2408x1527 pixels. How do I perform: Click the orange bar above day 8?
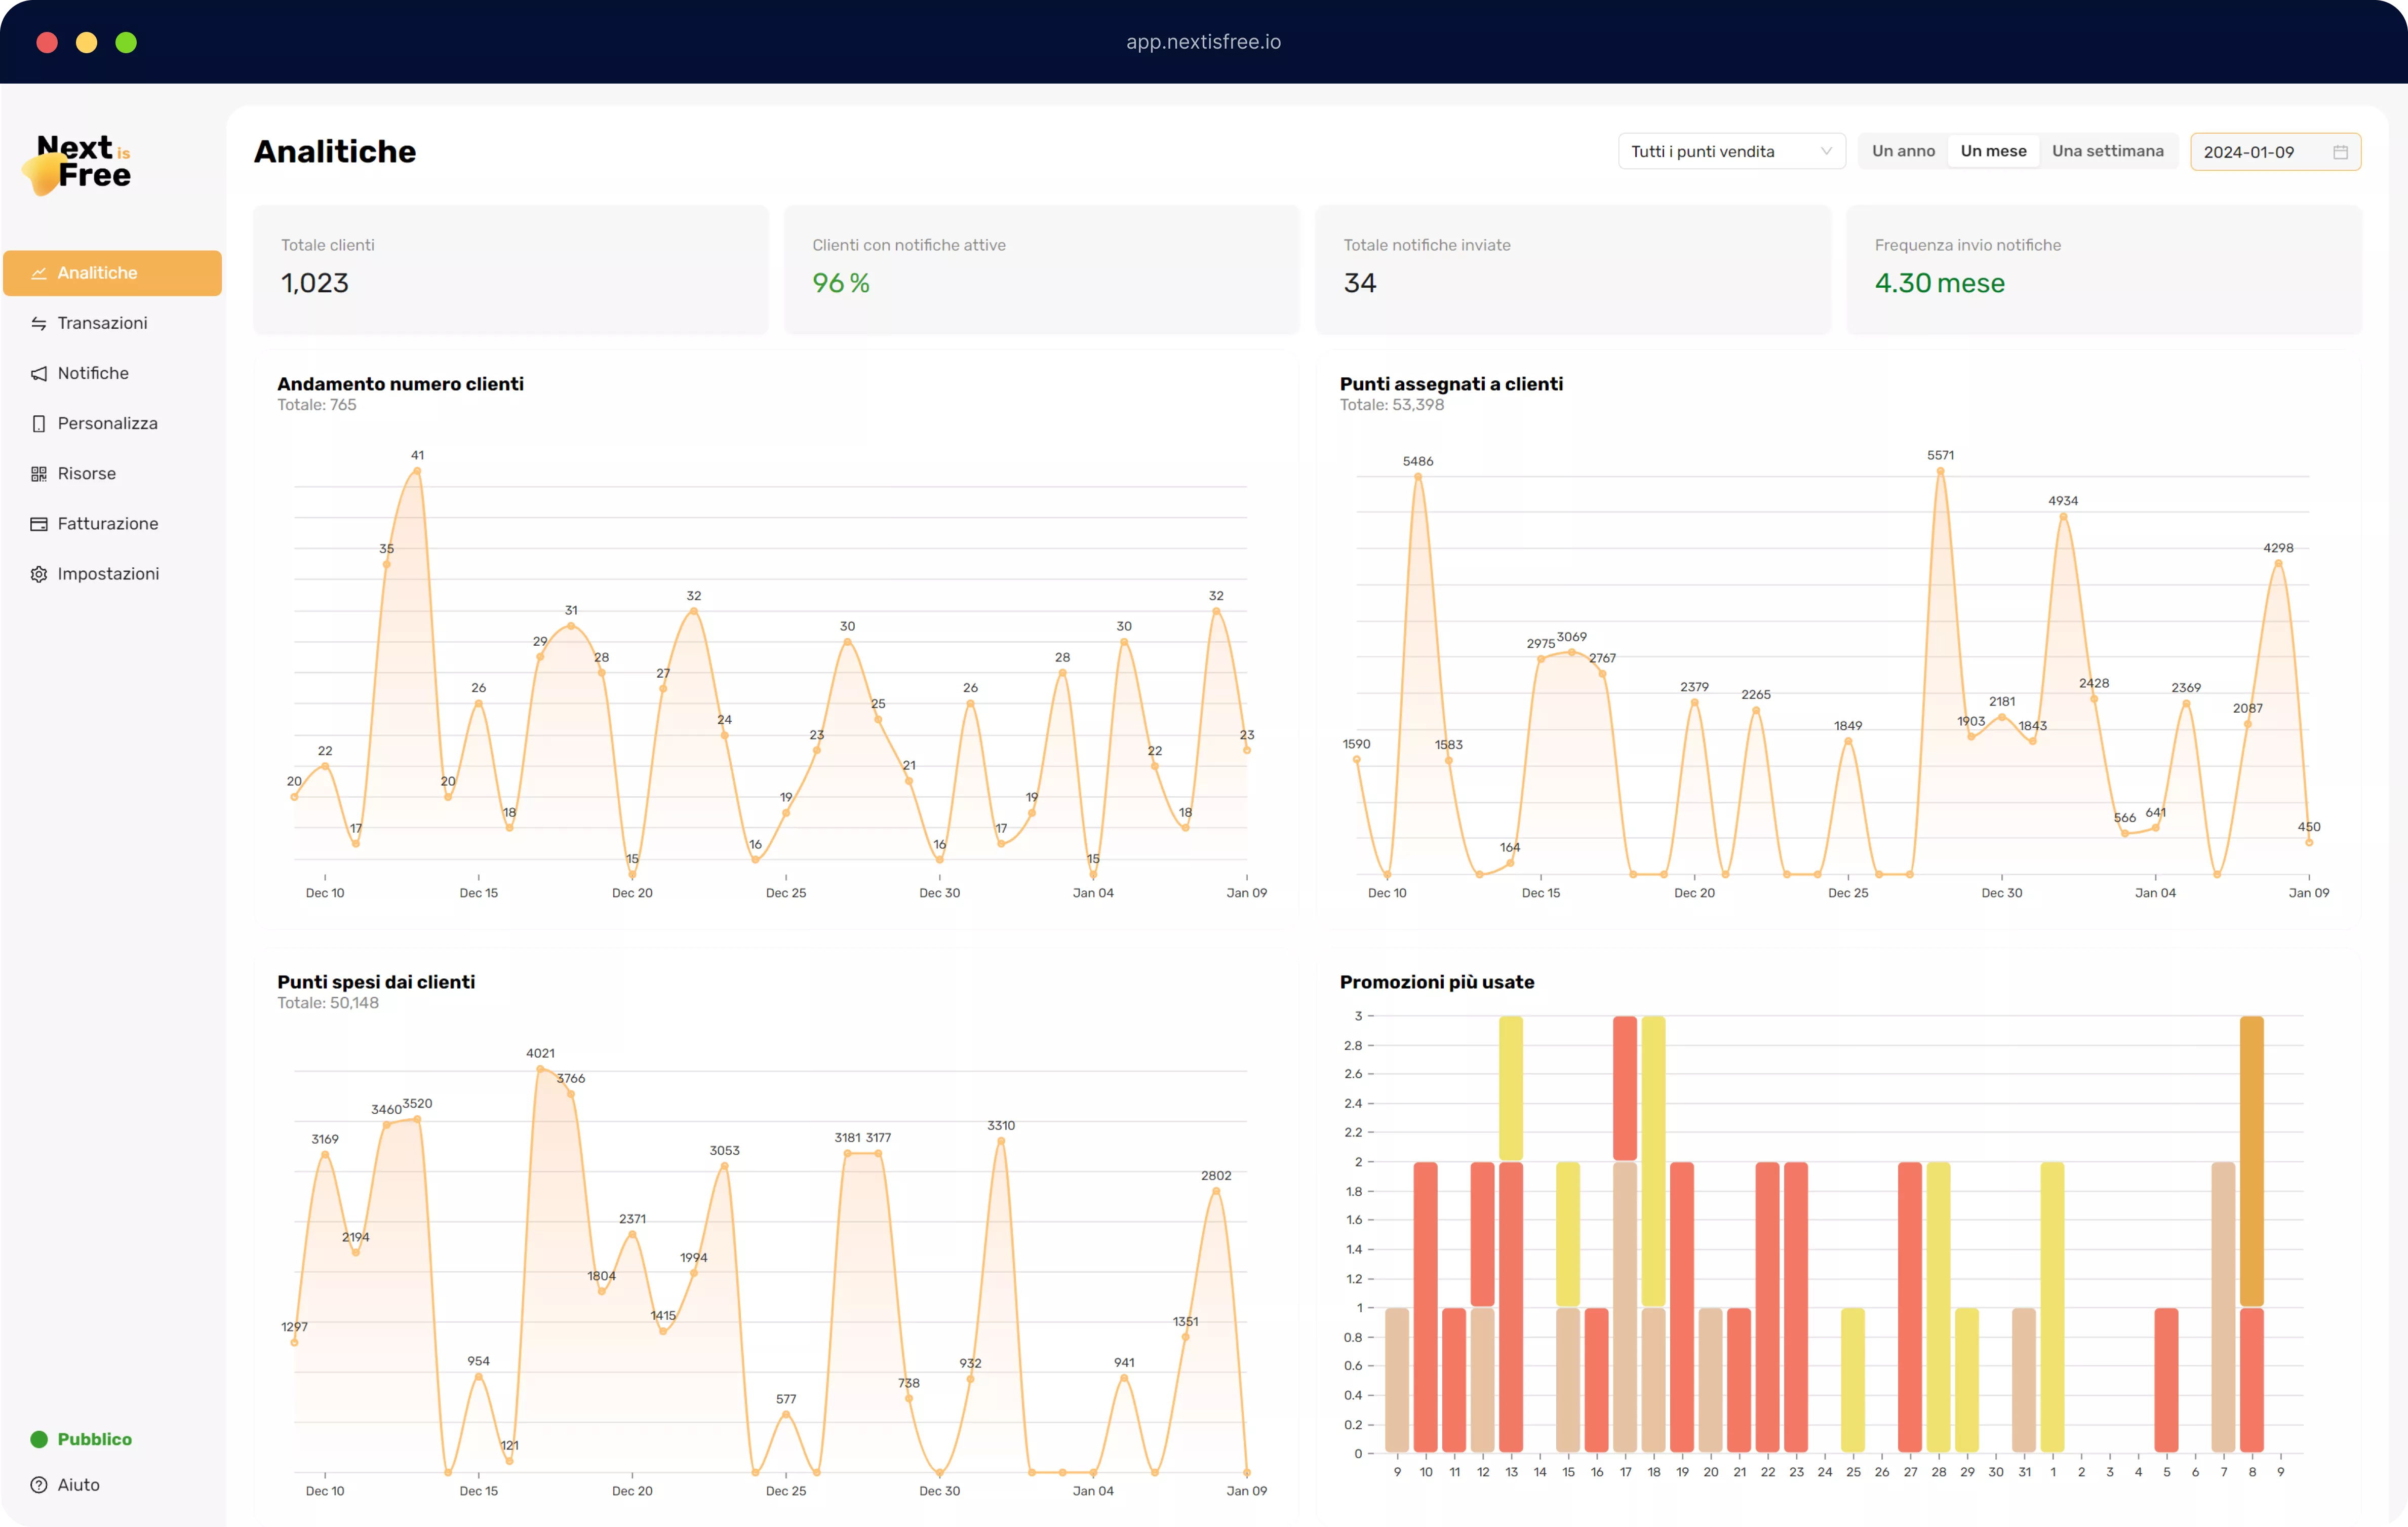click(x=2252, y=1161)
